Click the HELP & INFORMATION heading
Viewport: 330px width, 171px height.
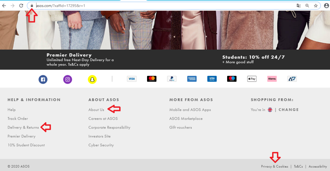coord(34,100)
